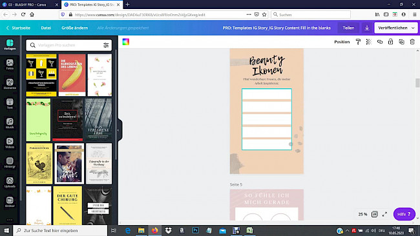Open template search filter settings

[106, 45]
